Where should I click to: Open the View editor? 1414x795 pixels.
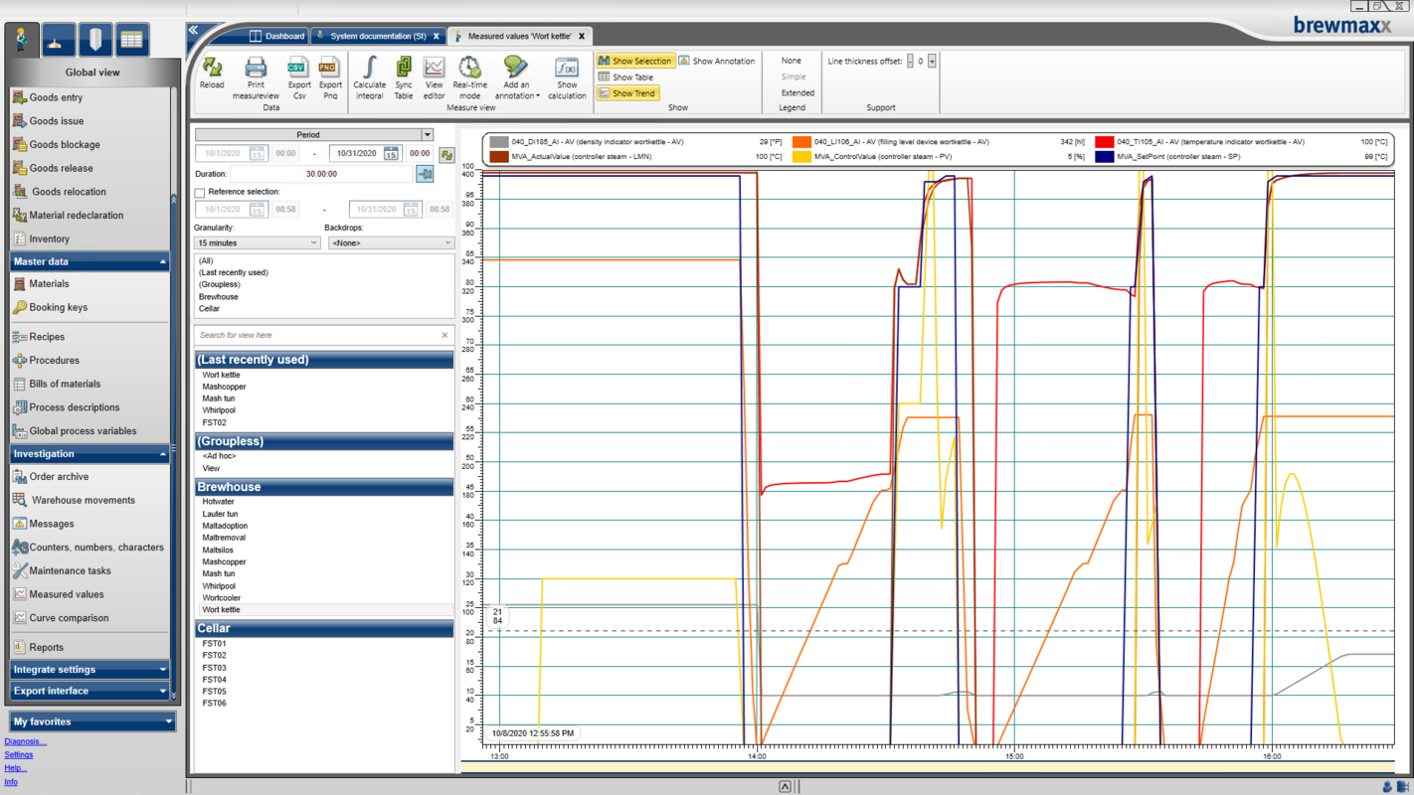434,69
